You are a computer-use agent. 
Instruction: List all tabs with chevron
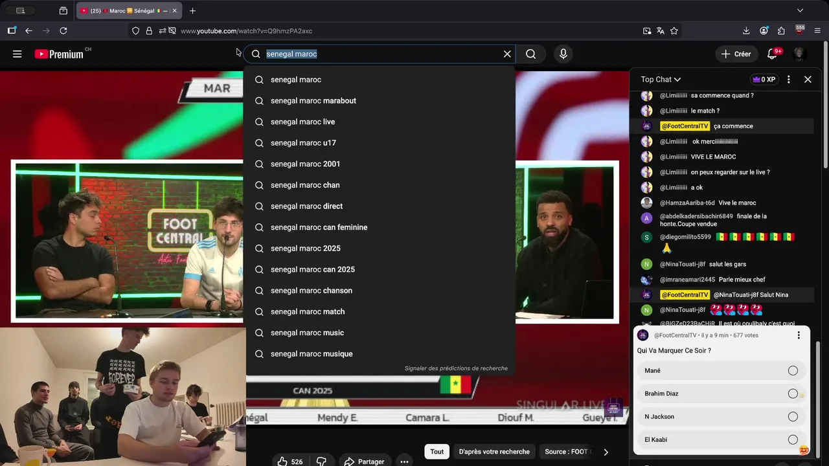click(800, 10)
